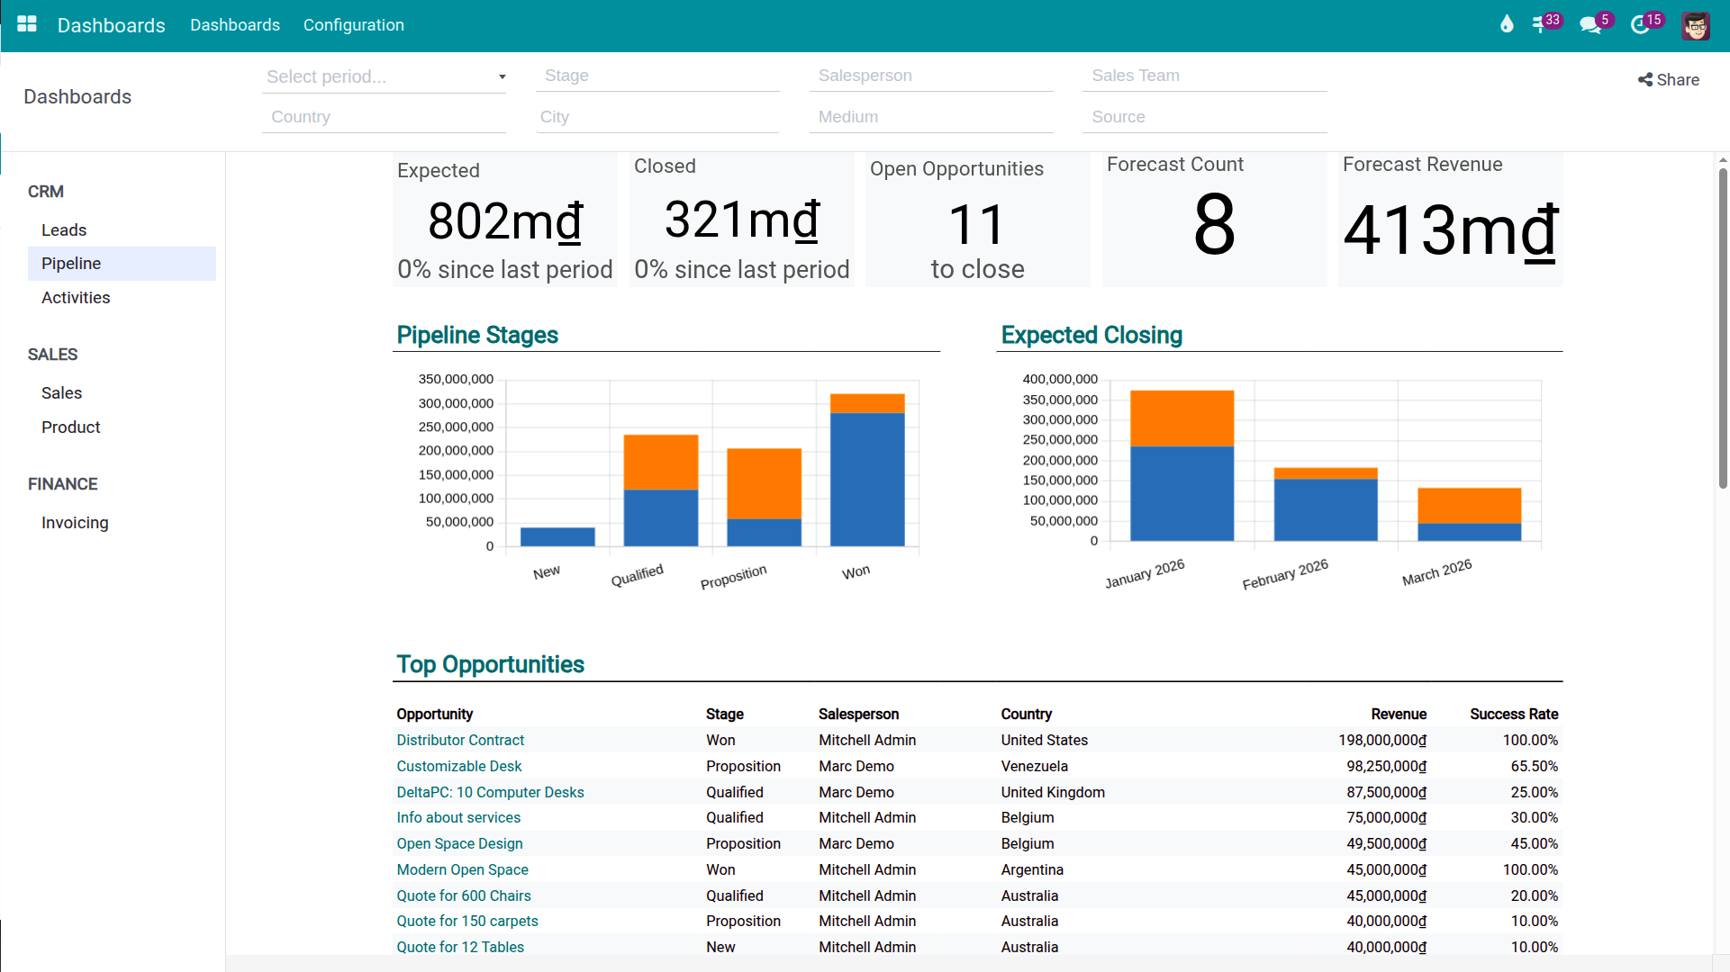Select Leads in the CRM sidebar
The width and height of the screenshot is (1730, 972).
(x=64, y=229)
